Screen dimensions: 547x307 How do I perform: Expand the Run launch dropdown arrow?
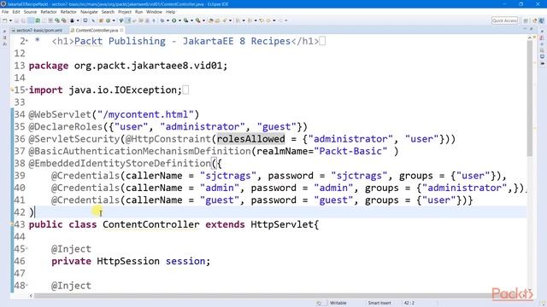[x=179, y=20]
